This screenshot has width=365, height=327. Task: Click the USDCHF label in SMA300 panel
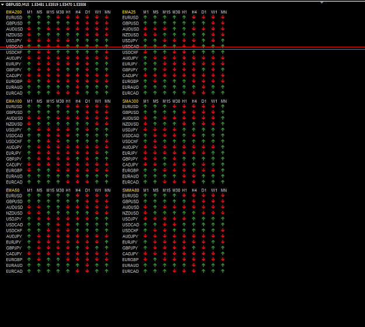[x=130, y=141]
